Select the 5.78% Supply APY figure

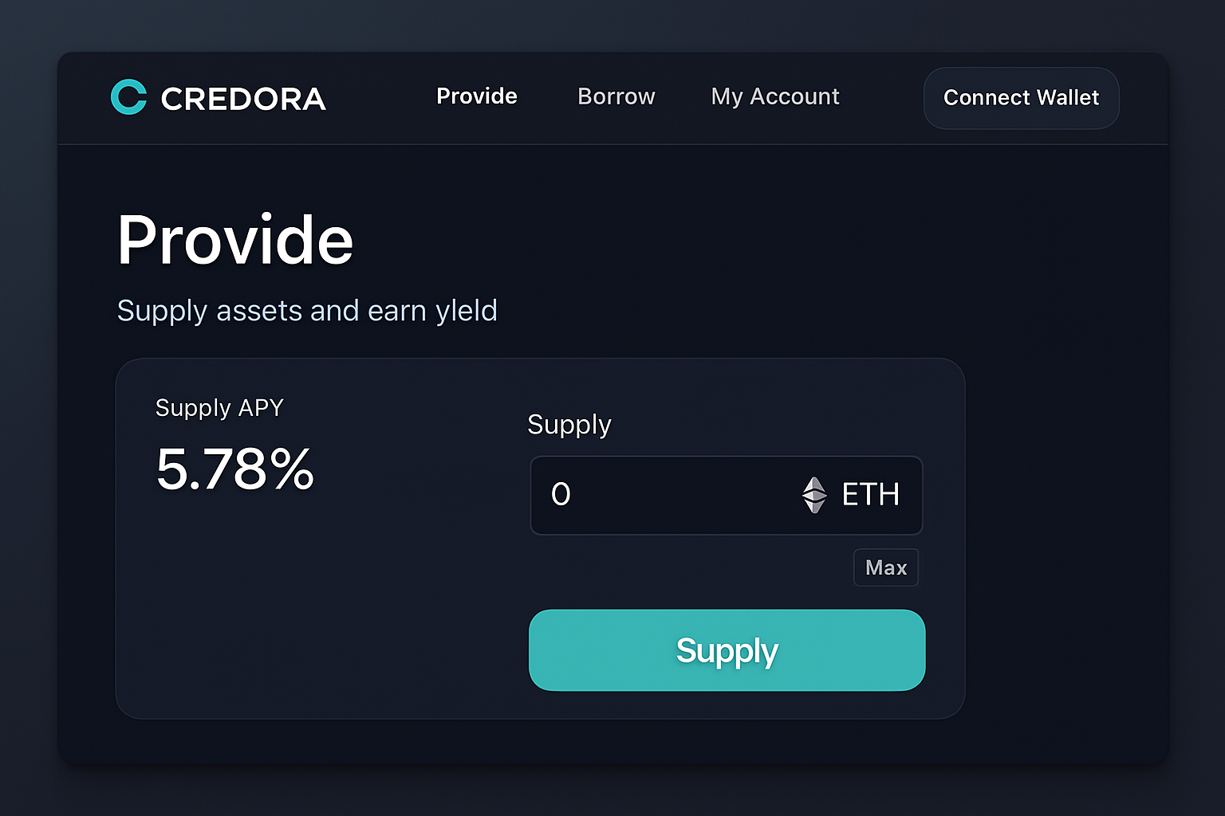[x=235, y=470]
